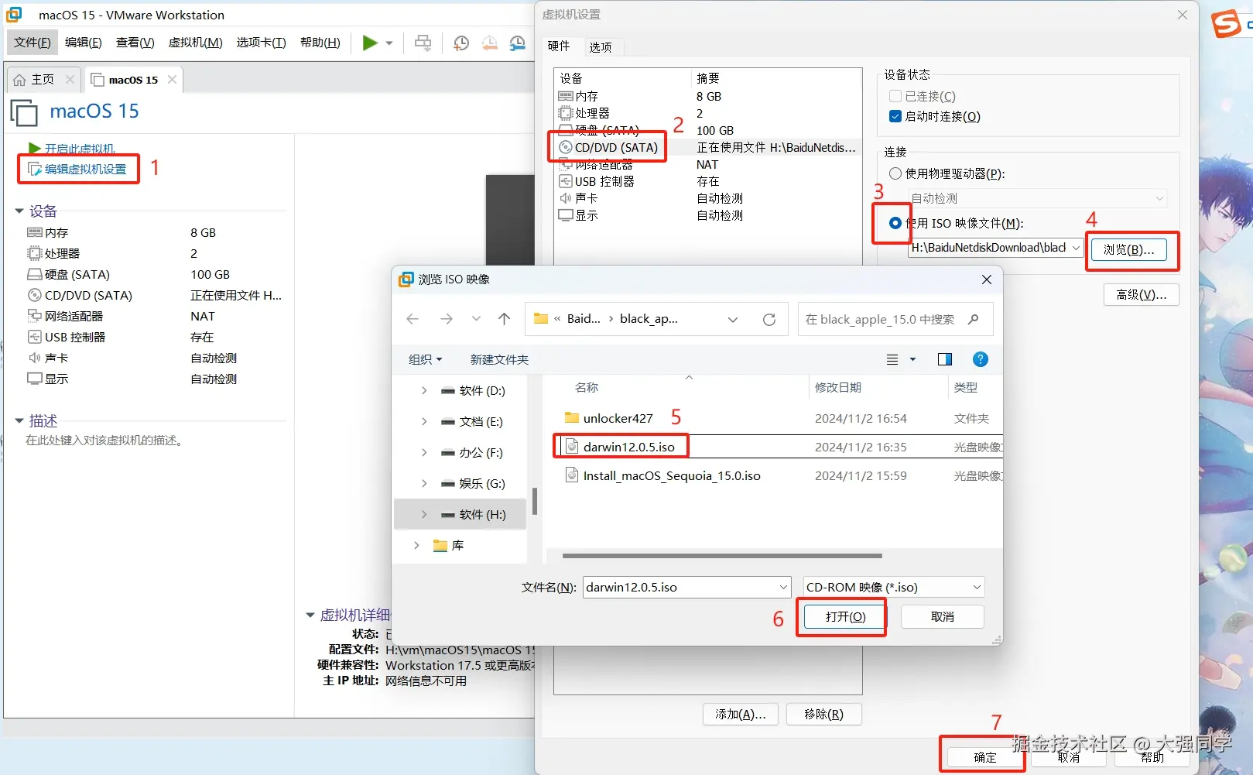
Task: Expand 软件 (D:) drive in tree
Action: click(x=423, y=391)
